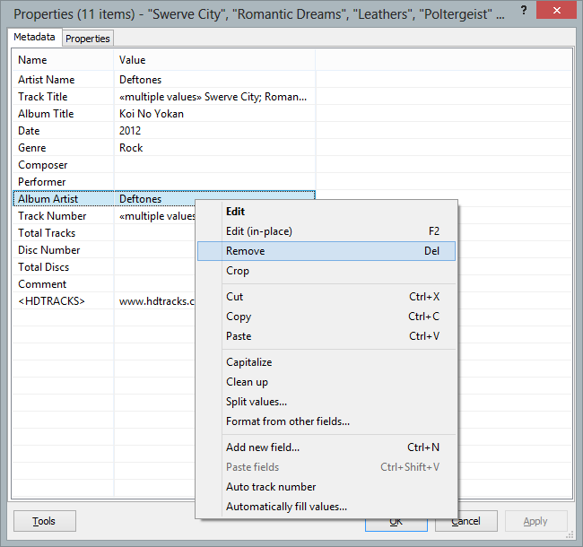The height and width of the screenshot is (547, 583).
Task: Select the Total Tracks row
Action: pos(104,233)
